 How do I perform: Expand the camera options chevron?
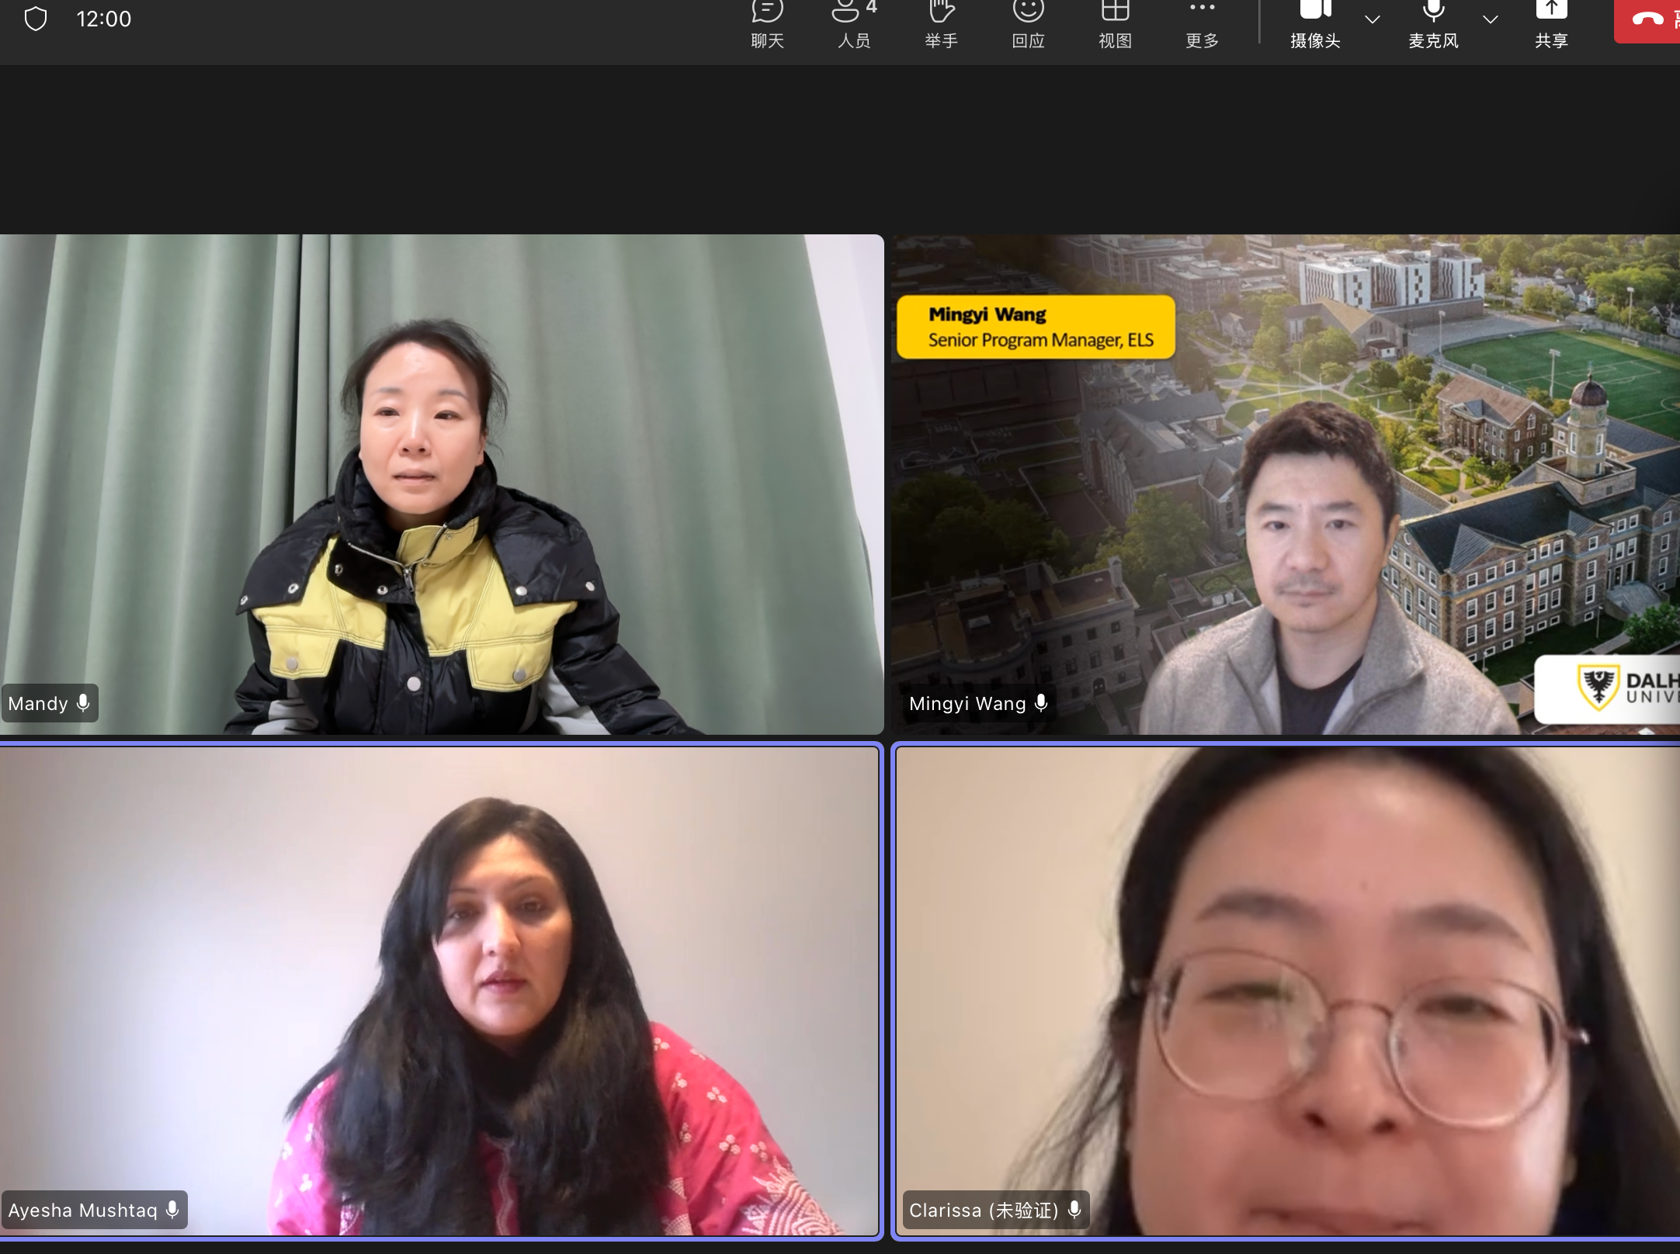point(1372,19)
